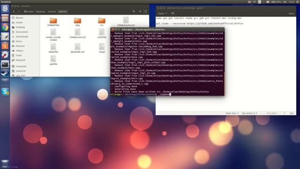Open the sound volume indicator in top panel
The width and height of the screenshot is (300, 169).
point(285,2)
